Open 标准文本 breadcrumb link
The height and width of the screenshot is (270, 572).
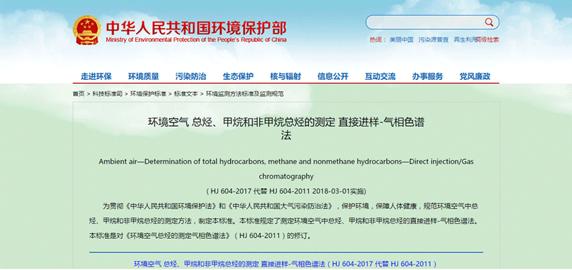click(x=186, y=94)
